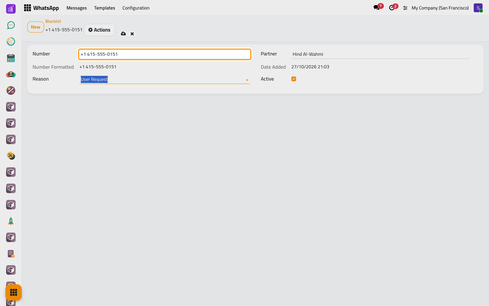Viewport: 489px width, 306px height.
Task: Open conversations icon with 7 badge
Action: (377, 8)
